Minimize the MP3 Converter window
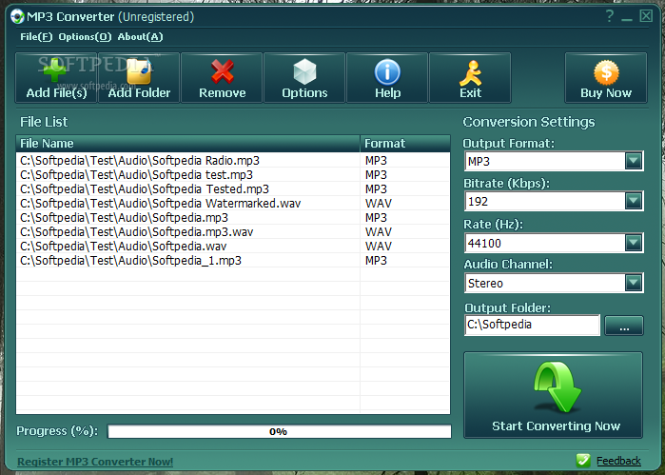665x475 pixels. pyautogui.click(x=627, y=18)
